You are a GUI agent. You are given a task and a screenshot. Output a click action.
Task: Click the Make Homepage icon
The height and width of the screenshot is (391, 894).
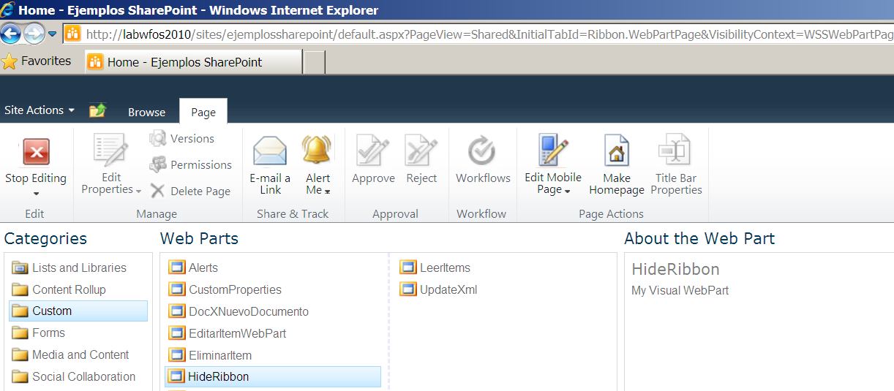tap(617, 151)
